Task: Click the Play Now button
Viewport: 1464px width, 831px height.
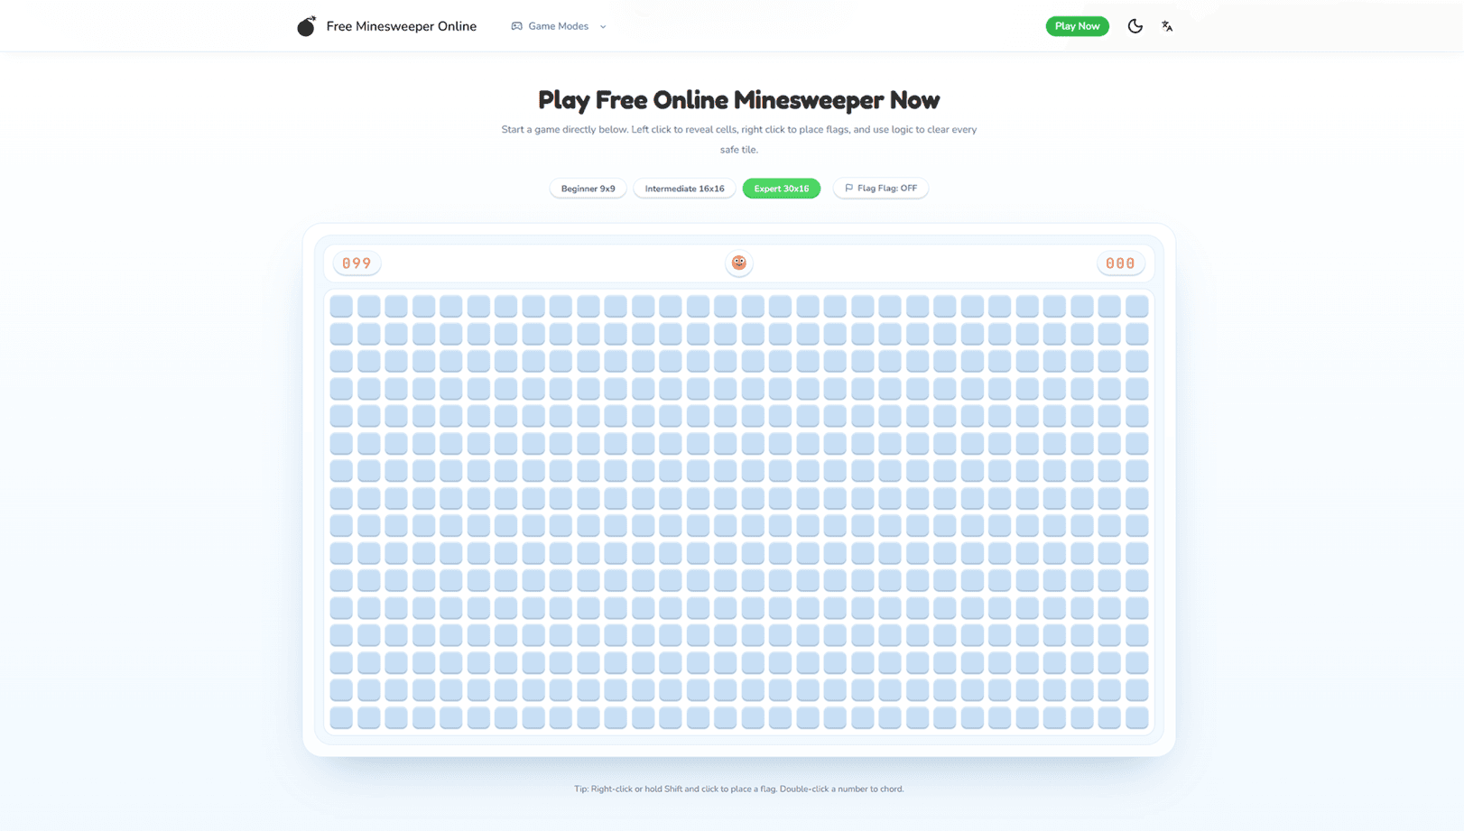Action: pyautogui.click(x=1077, y=26)
